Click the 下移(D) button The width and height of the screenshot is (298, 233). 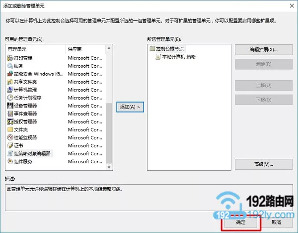coord(264,100)
